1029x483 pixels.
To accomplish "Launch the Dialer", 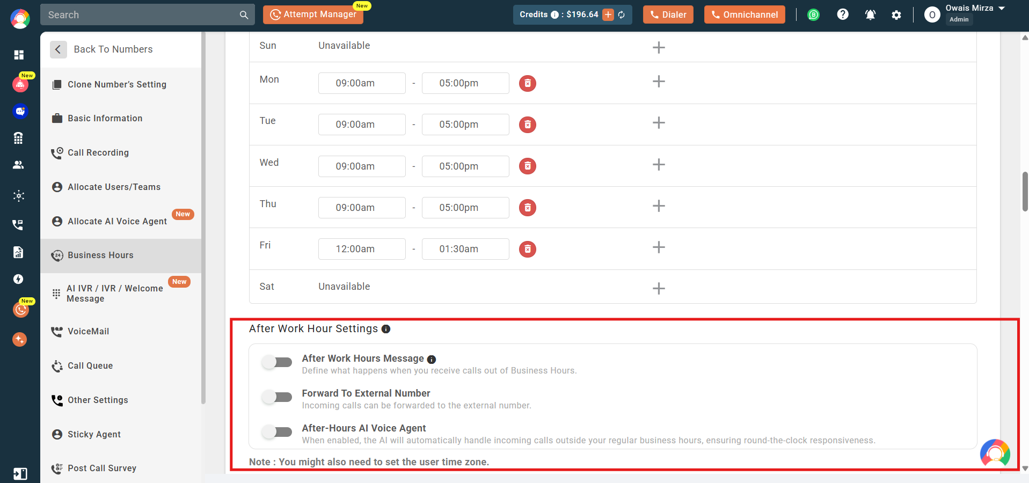I will (668, 14).
